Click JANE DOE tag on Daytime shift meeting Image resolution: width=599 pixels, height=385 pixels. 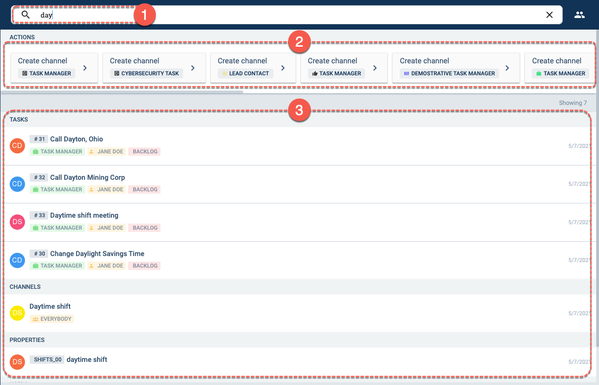[x=106, y=228]
